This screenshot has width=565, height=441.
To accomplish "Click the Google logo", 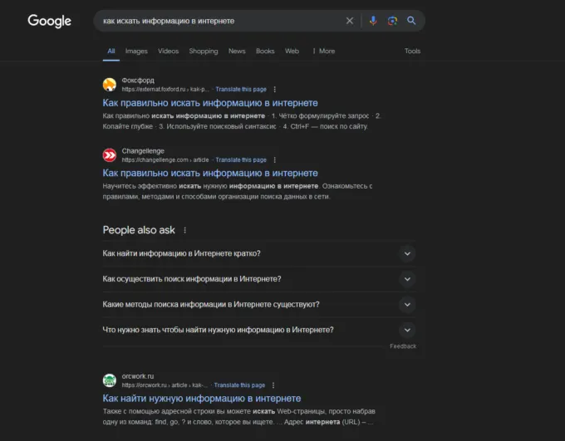I will coord(49,21).
